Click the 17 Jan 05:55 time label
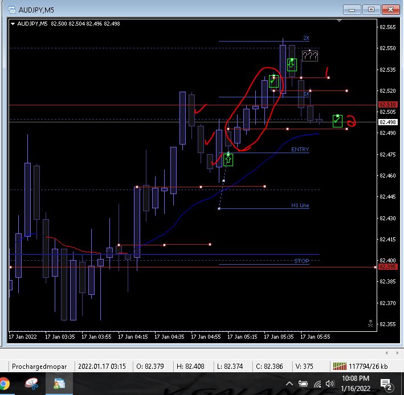This screenshot has height=395, width=404. (x=315, y=337)
